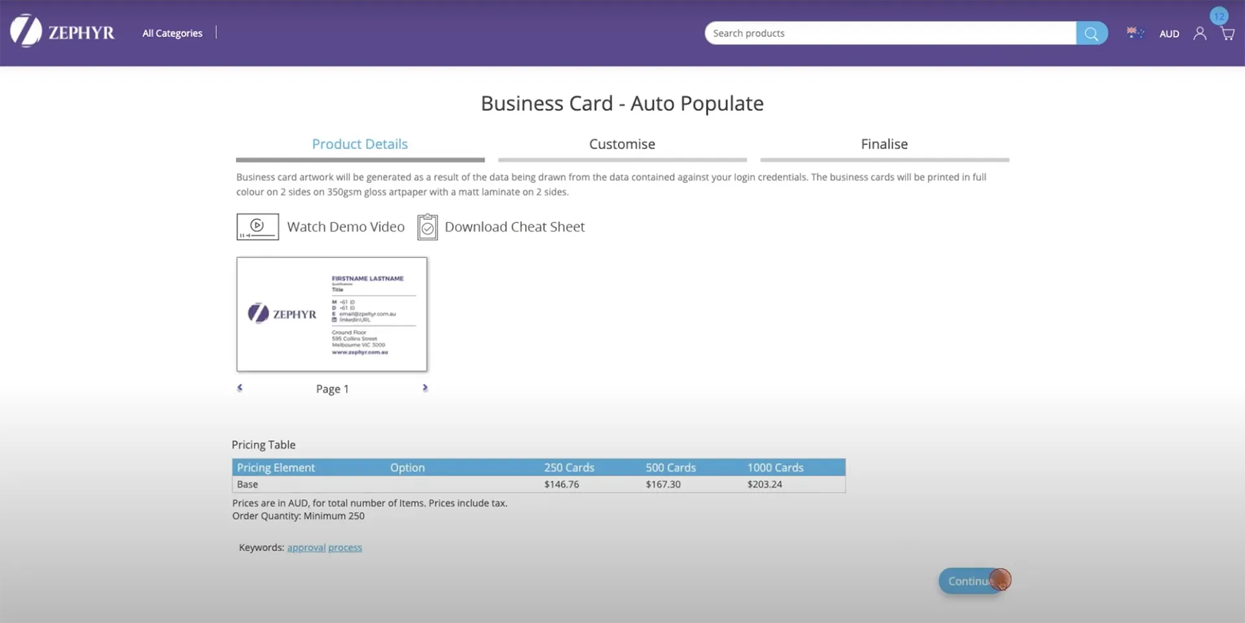
Task: Click the 1000 Cards column header
Action: pos(775,467)
